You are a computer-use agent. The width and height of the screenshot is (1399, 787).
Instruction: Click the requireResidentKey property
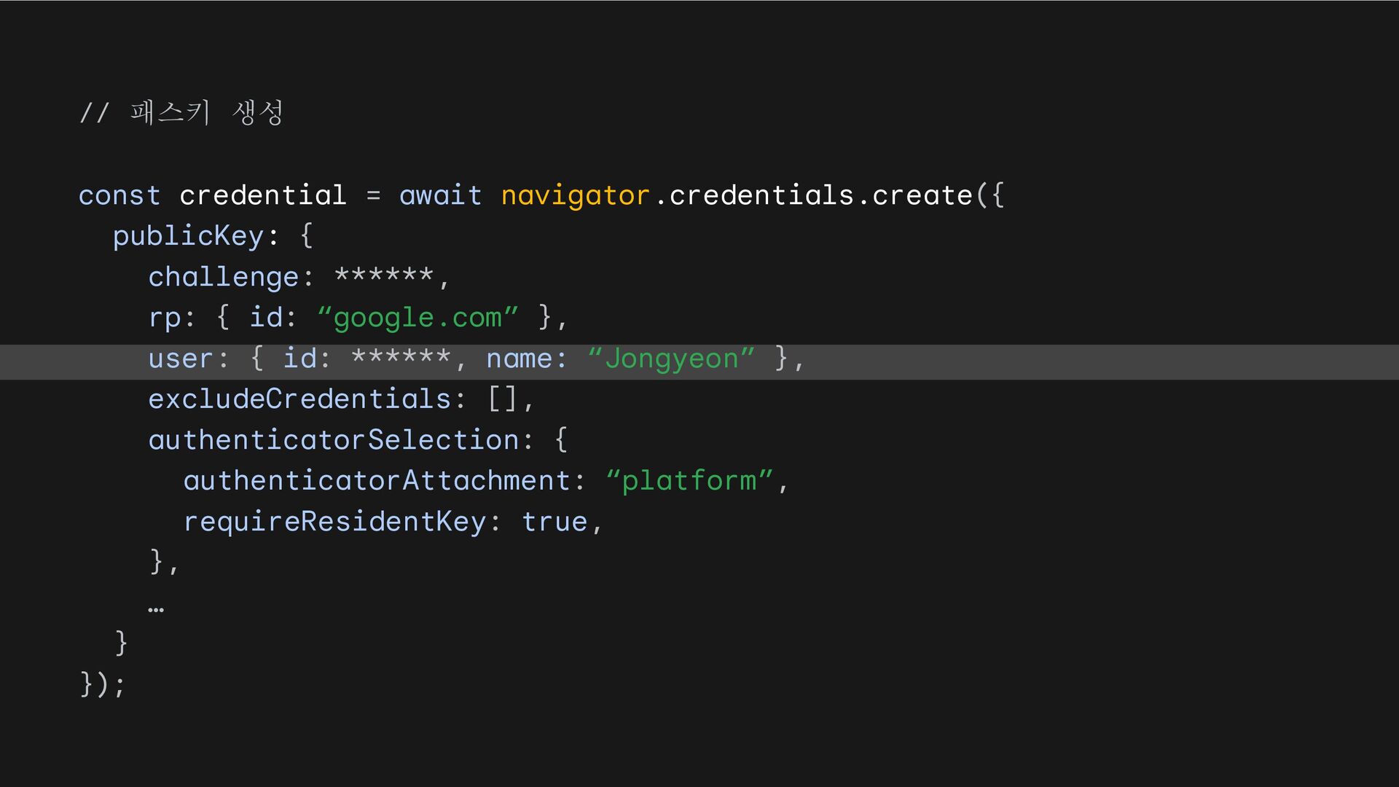[334, 522]
